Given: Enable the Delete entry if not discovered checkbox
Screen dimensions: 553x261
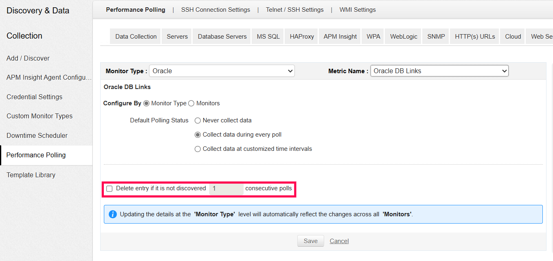Looking at the screenshot, I should [109, 189].
